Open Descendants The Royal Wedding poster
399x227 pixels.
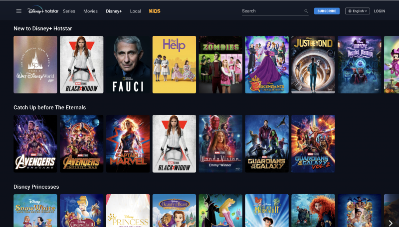(x=267, y=65)
